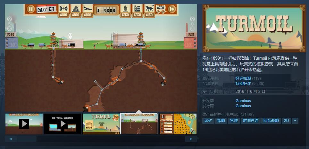309x149 pixels.
Task: Click the May 24 date label
Action: (46, 10)
